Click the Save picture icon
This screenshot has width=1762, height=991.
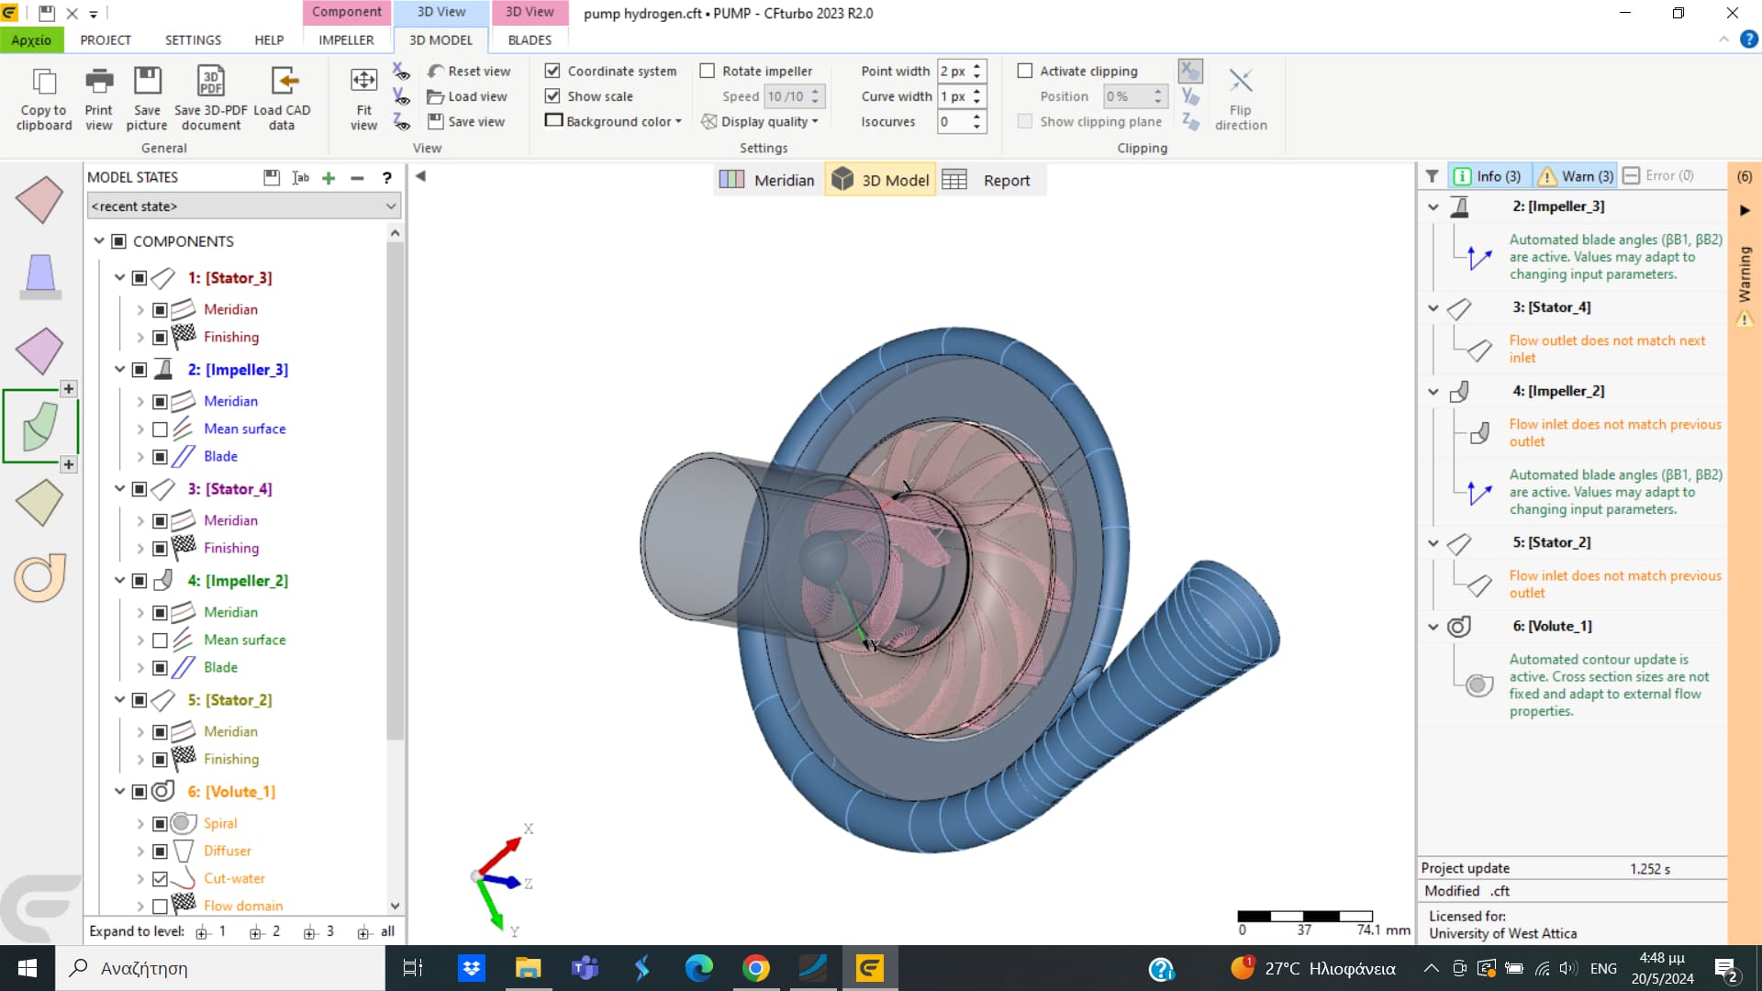147,82
